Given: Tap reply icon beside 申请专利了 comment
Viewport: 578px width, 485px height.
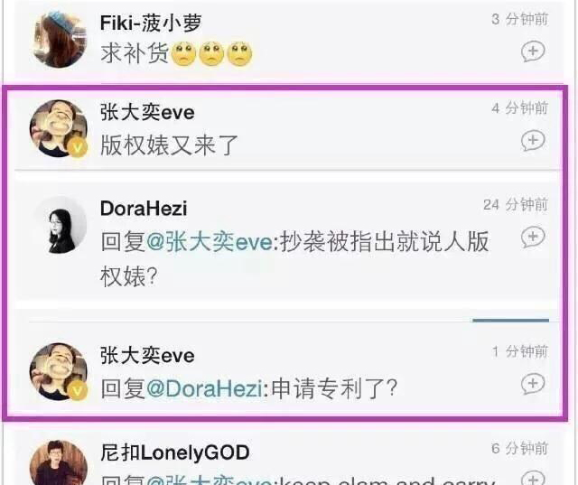Looking at the screenshot, I should 533,384.
